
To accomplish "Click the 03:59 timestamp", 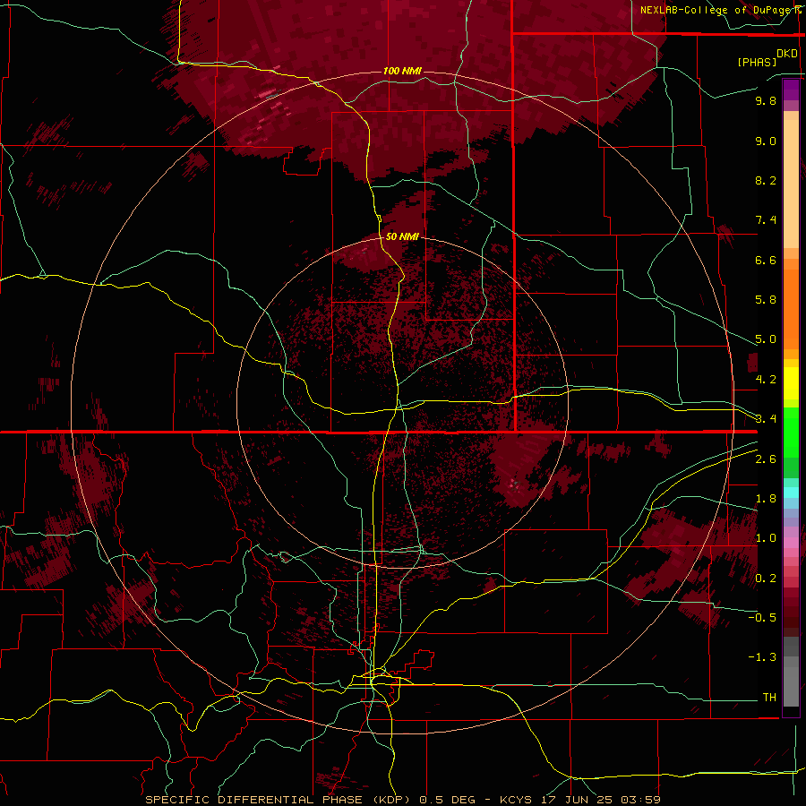I will click(x=640, y=800).
